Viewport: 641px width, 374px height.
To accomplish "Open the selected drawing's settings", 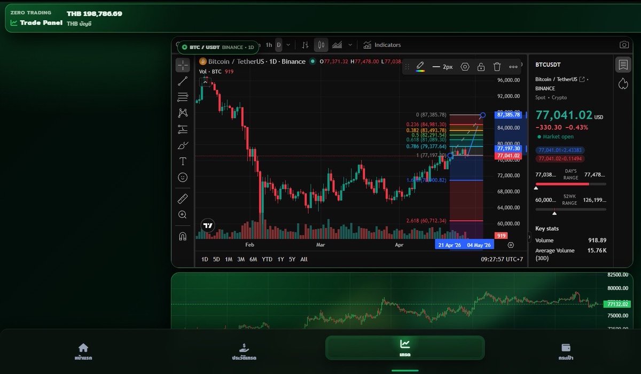I will tap(465, 67).
